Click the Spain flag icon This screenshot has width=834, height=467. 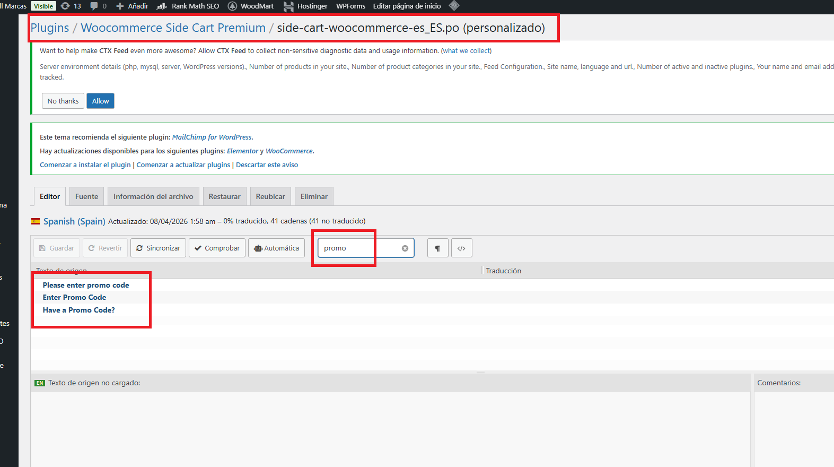coord(36,221)
